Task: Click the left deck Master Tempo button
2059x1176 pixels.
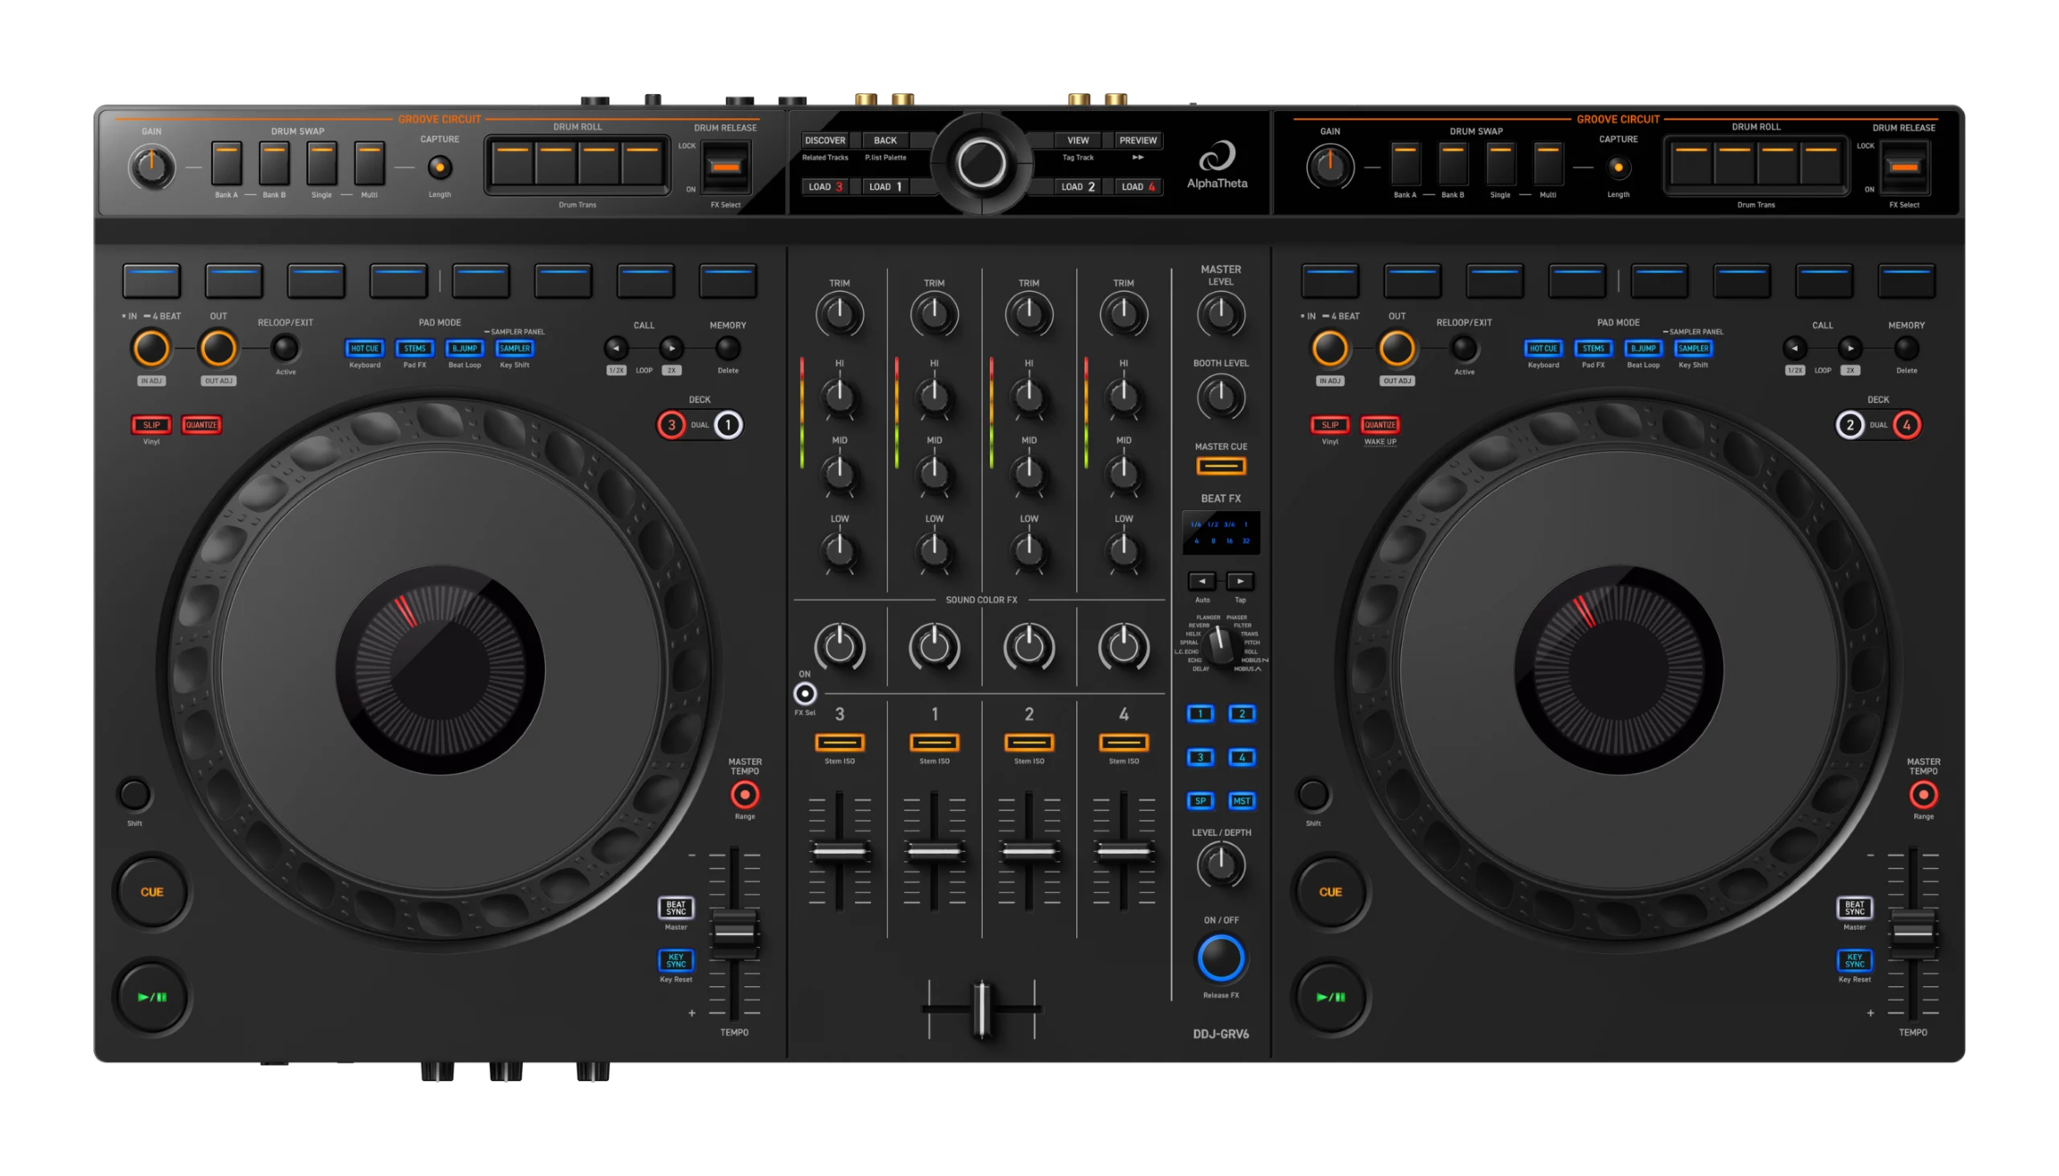Action: point(744,794)
